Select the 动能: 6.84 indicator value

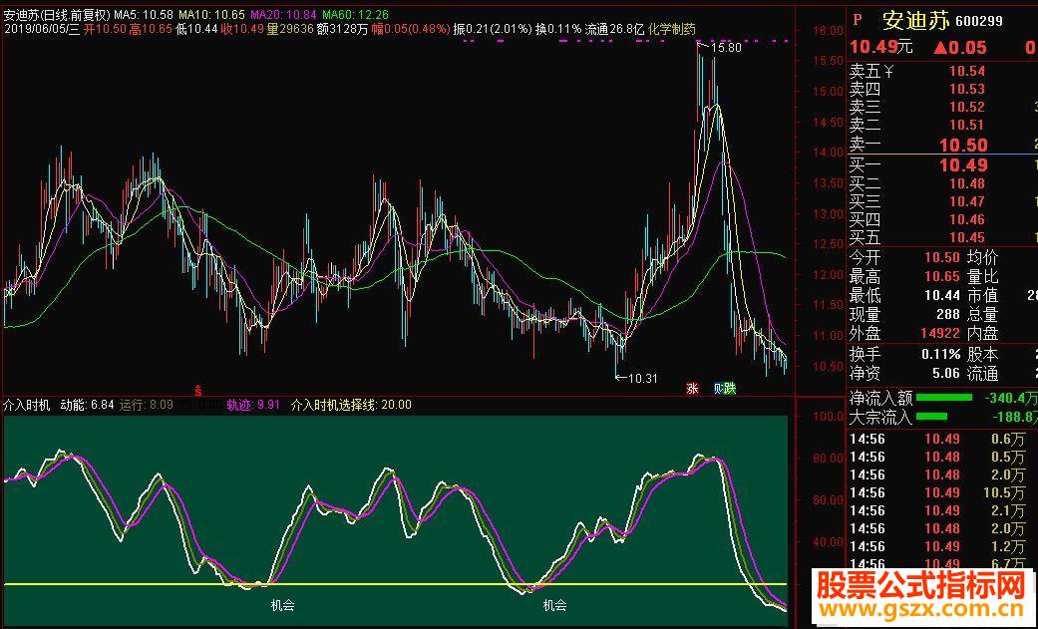pyautogui.click(x=88, y=405)
